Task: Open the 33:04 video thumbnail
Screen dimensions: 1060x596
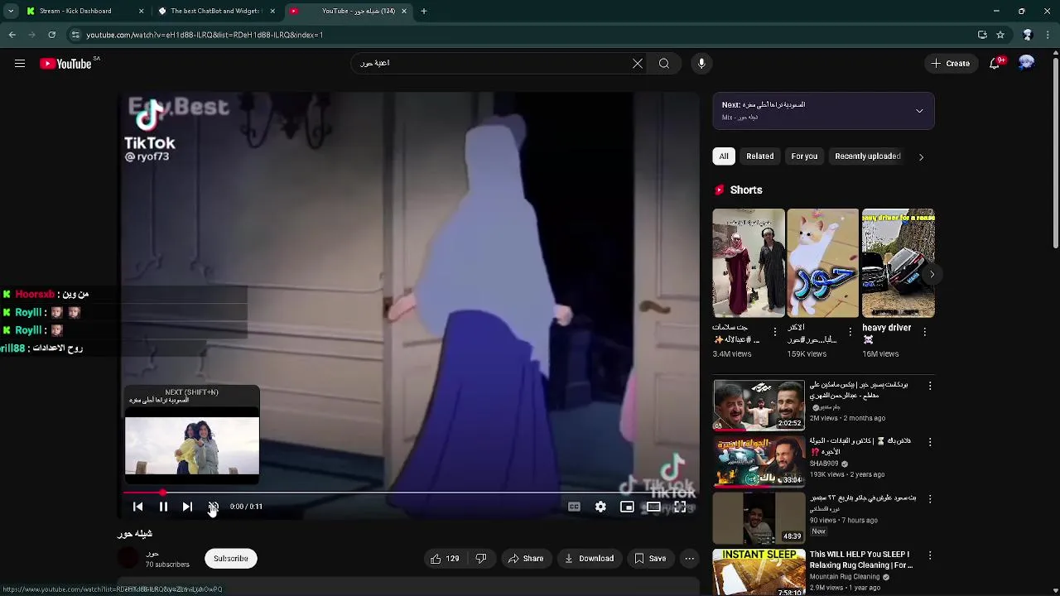Action: (759, 462)
